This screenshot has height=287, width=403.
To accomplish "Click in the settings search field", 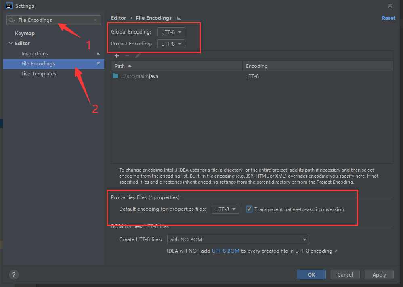I will click(54, 20).
